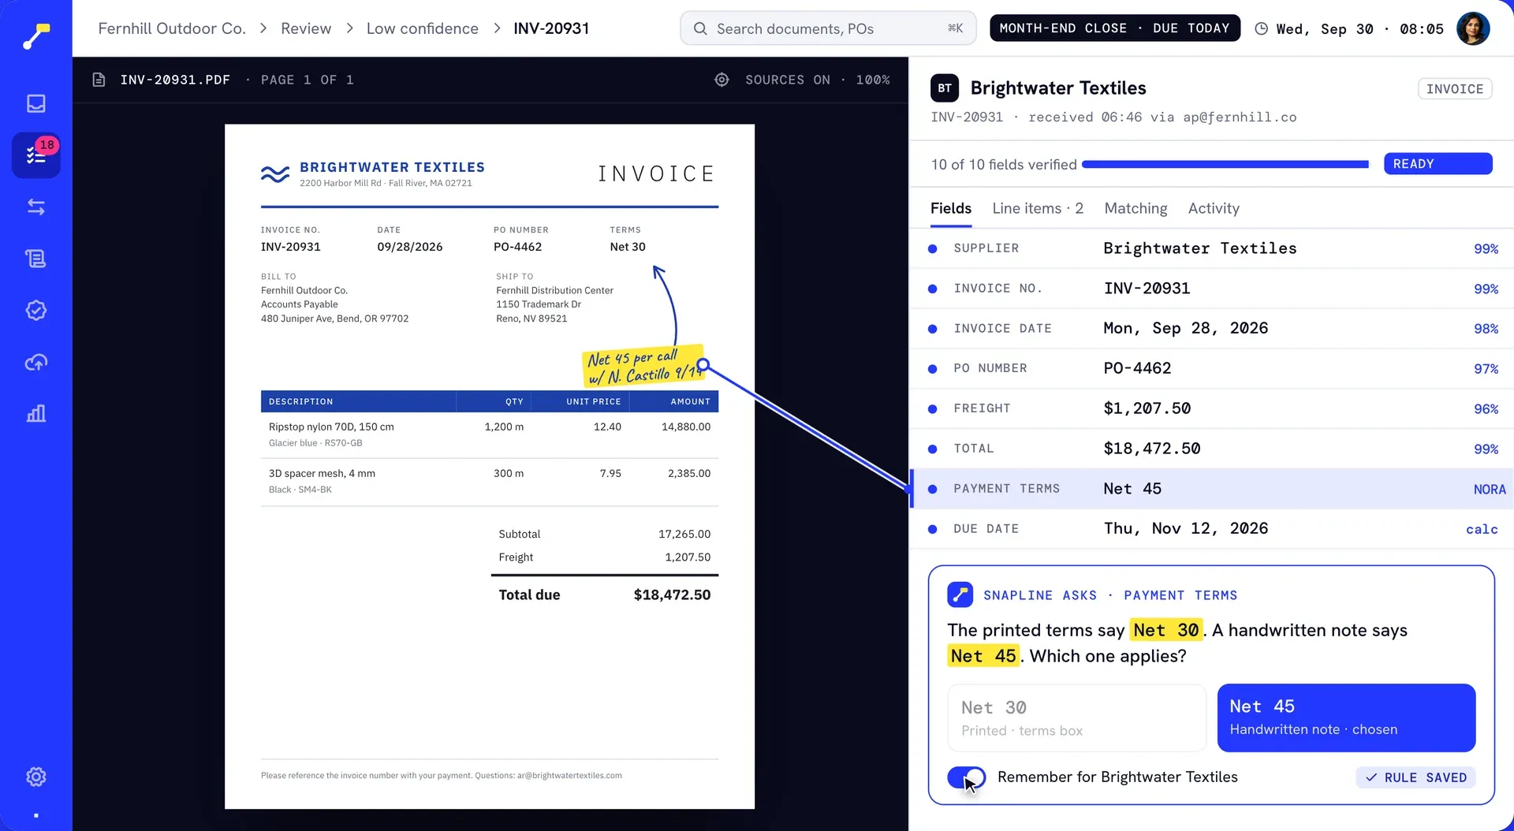The height and width of the screenshot is (831, 1514).
Task: Click the BT supplier avatar badge
Action: click(945, 88)
